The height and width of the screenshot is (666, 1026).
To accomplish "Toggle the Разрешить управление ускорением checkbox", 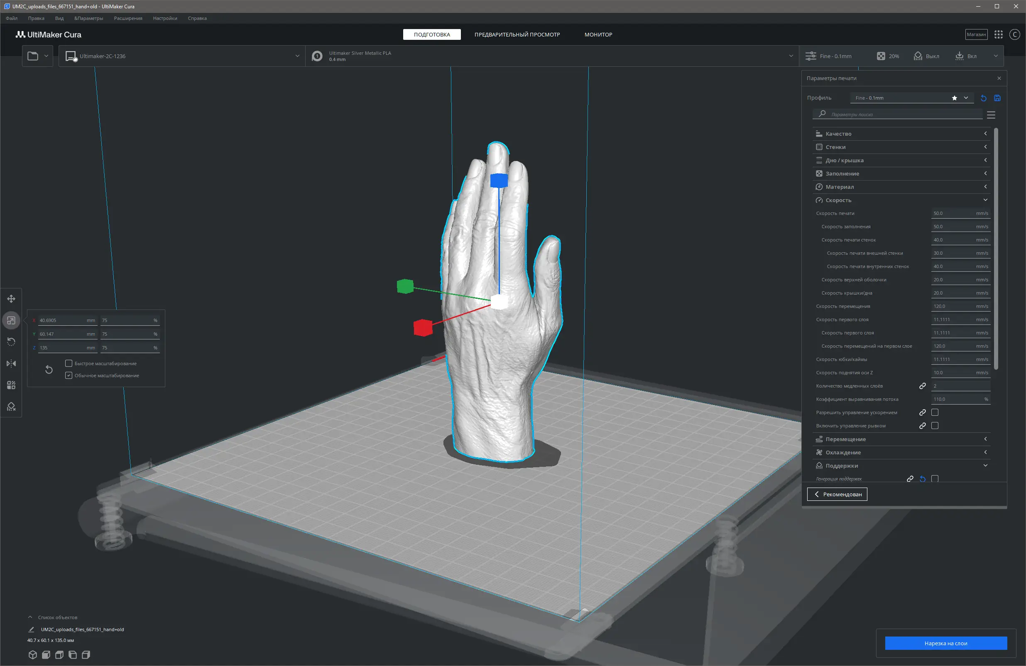I will [935, 412].
